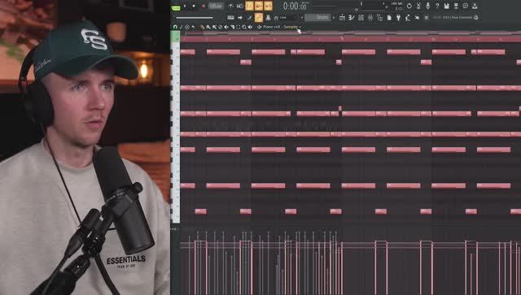
Task: Click the piano roll paint brush tool
Action: click(x=208, y=27)
